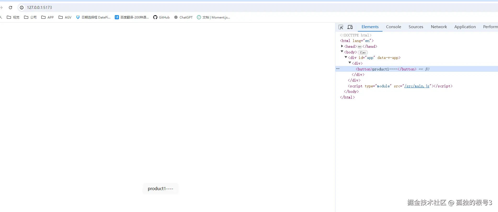The height and width of the screenshot is (212, 498).
Task: Switch to the Sources tab
Action: 416,27
